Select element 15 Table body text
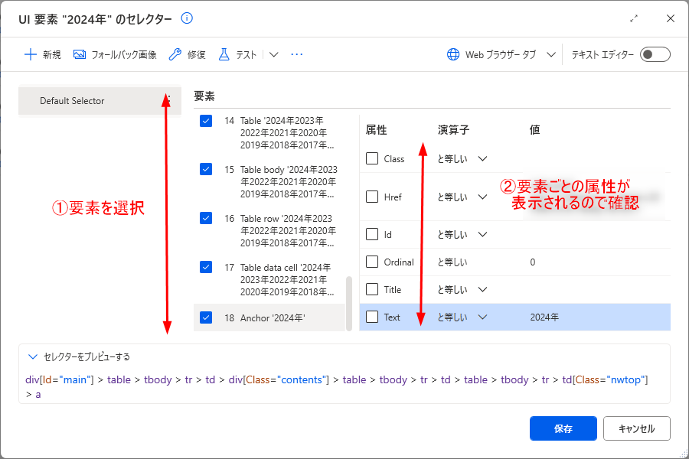The width and height of the screenshot is (689, 459). [289, 181]
